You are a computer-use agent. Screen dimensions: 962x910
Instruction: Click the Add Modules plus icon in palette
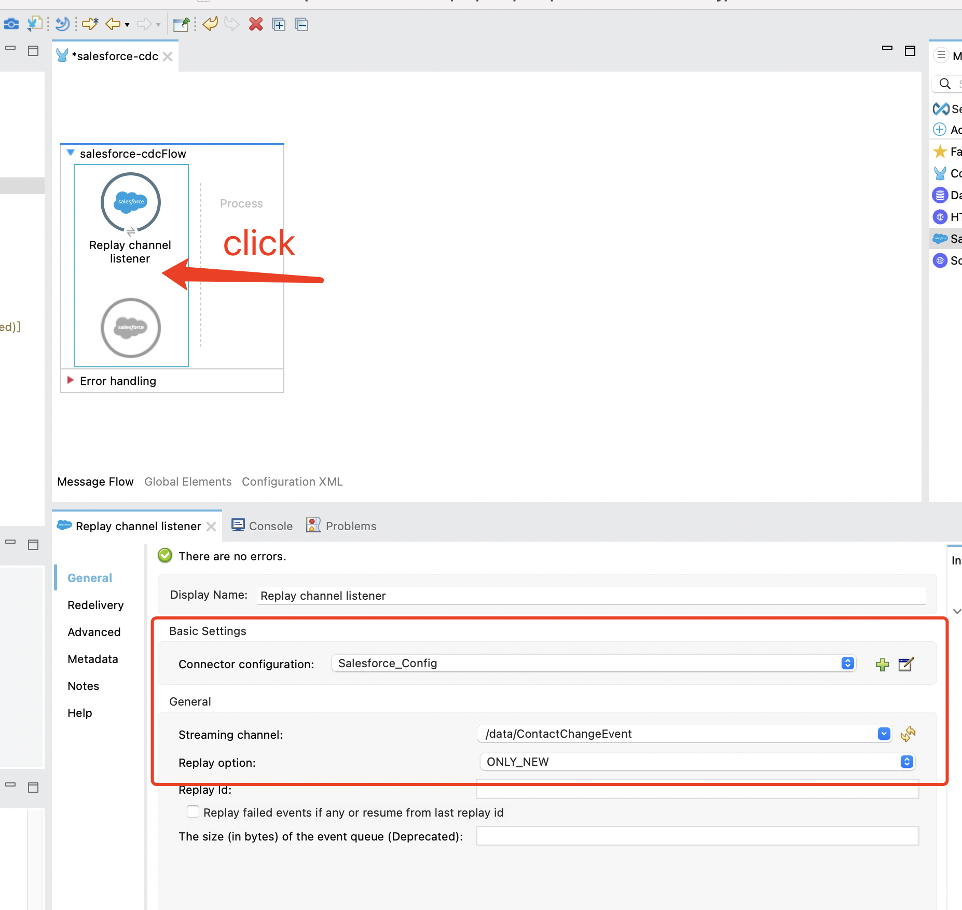pyautogui.click(x=940, y=129)
